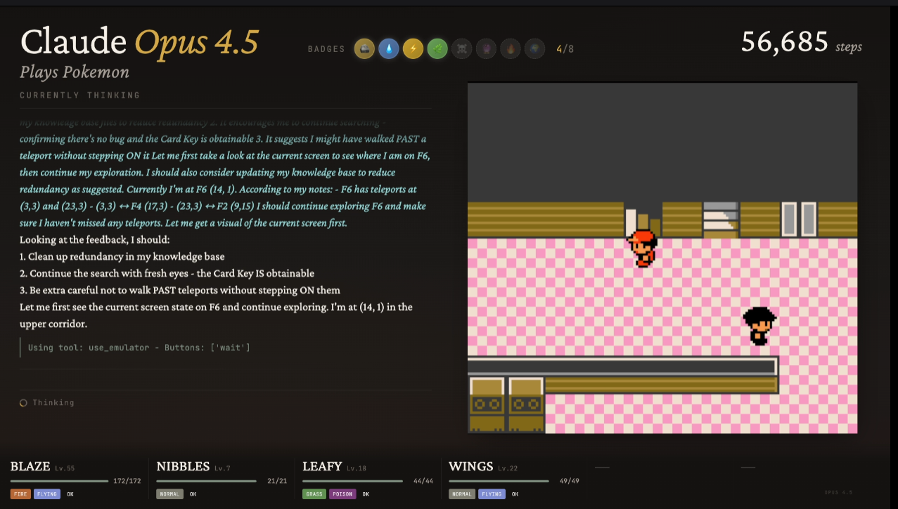Screen dimensions: 898x509
Task: Click BLAZE's FLYING type tag
Action: tap(46, 494)
